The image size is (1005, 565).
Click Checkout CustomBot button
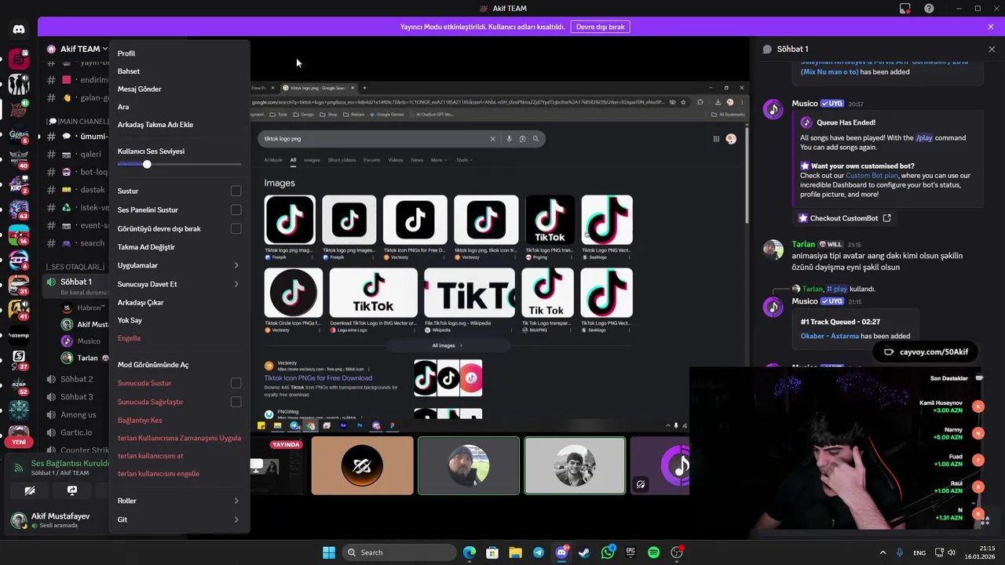844,218
